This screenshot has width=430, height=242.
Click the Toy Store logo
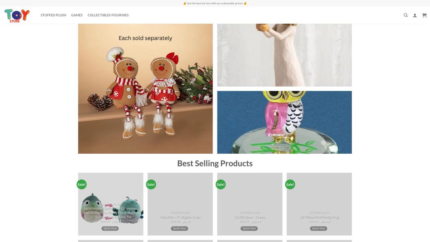(x=17, y=16)
